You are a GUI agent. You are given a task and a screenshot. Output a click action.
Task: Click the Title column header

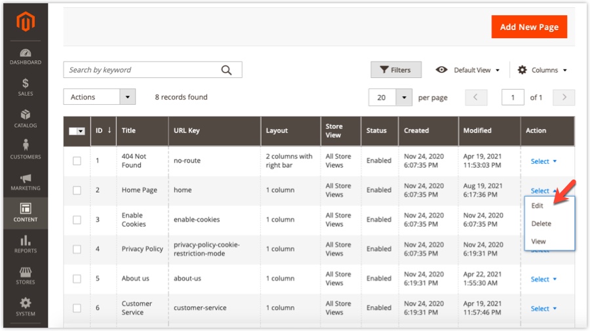click(143, 130)
